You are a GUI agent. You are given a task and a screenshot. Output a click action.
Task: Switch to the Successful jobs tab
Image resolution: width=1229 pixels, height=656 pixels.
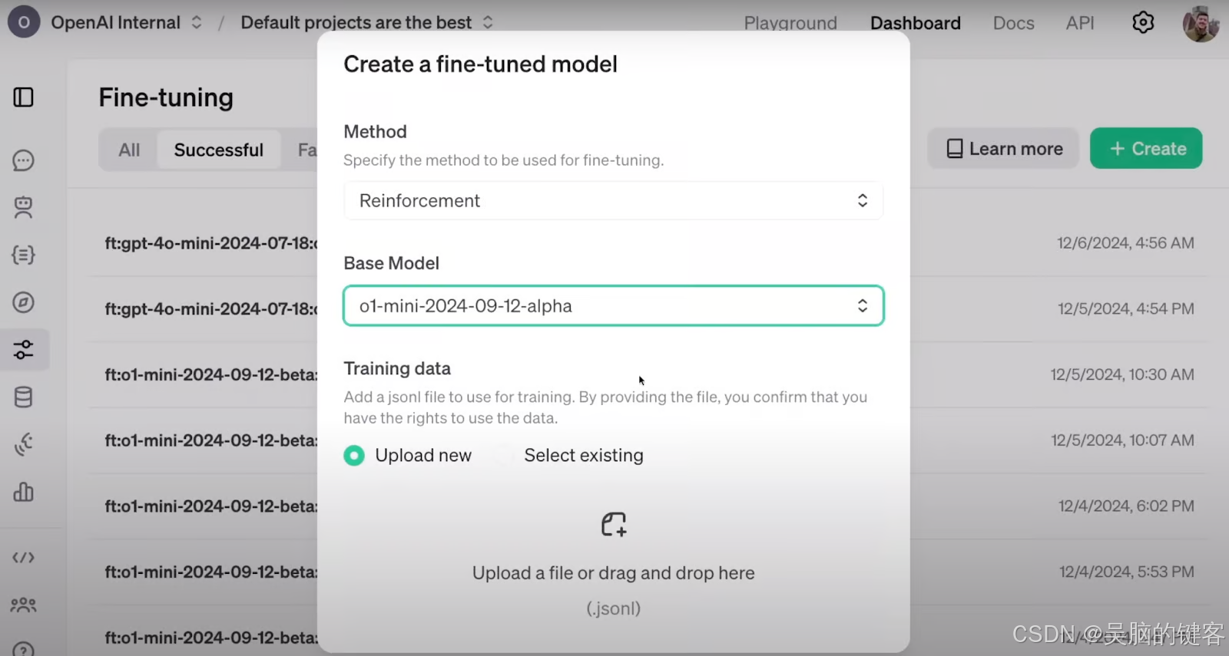(x=218, y=150)
